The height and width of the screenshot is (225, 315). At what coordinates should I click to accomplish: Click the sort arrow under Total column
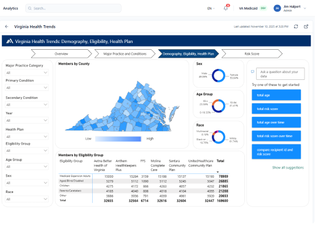pyautogui.click(x=218, y=172)
